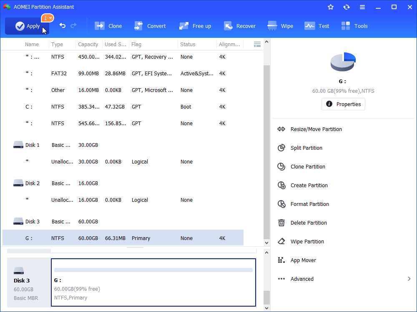Open the Tools toolbar icon

[354, 26]
